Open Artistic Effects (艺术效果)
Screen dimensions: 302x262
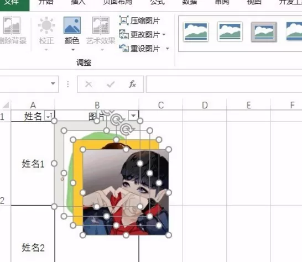coord(101,31)
